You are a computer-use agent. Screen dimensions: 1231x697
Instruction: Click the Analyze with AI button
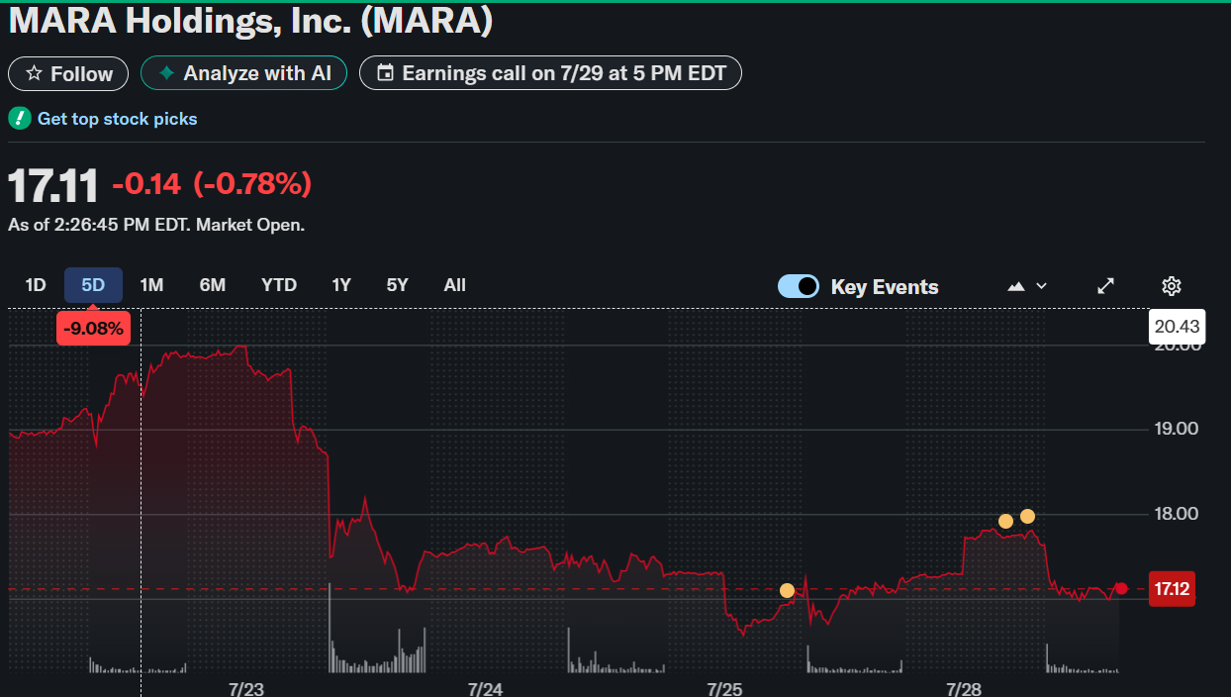pos(243,73)
